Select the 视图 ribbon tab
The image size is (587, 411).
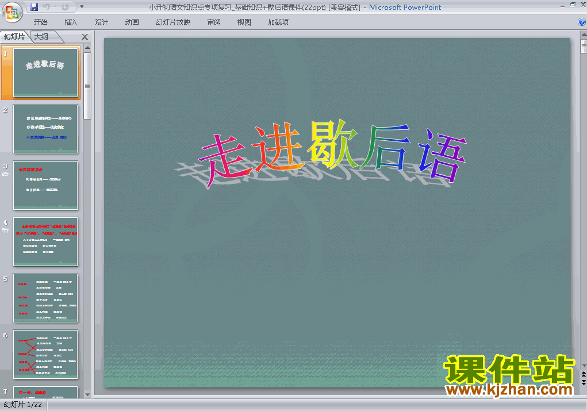(x=244, y=22)
